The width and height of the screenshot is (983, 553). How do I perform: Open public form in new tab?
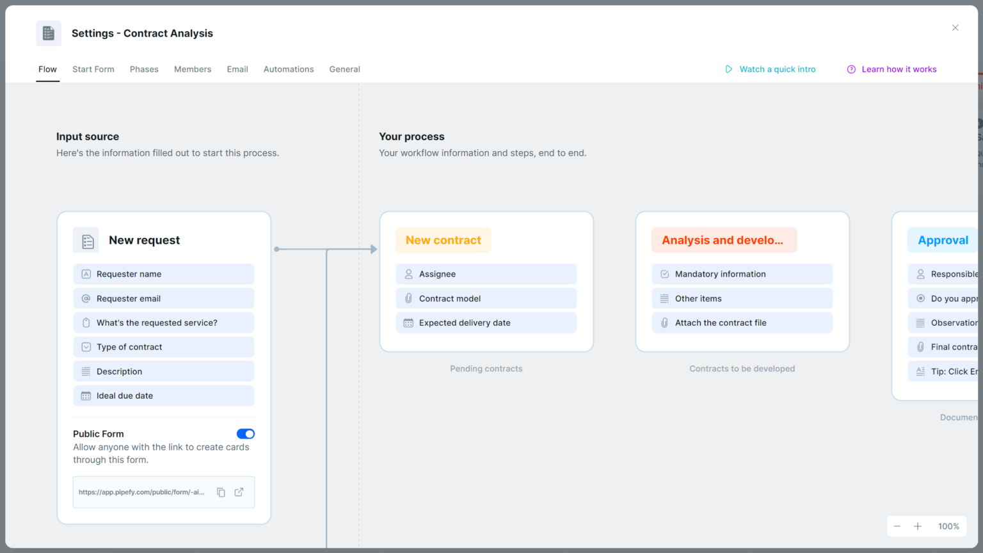[239, 492]
